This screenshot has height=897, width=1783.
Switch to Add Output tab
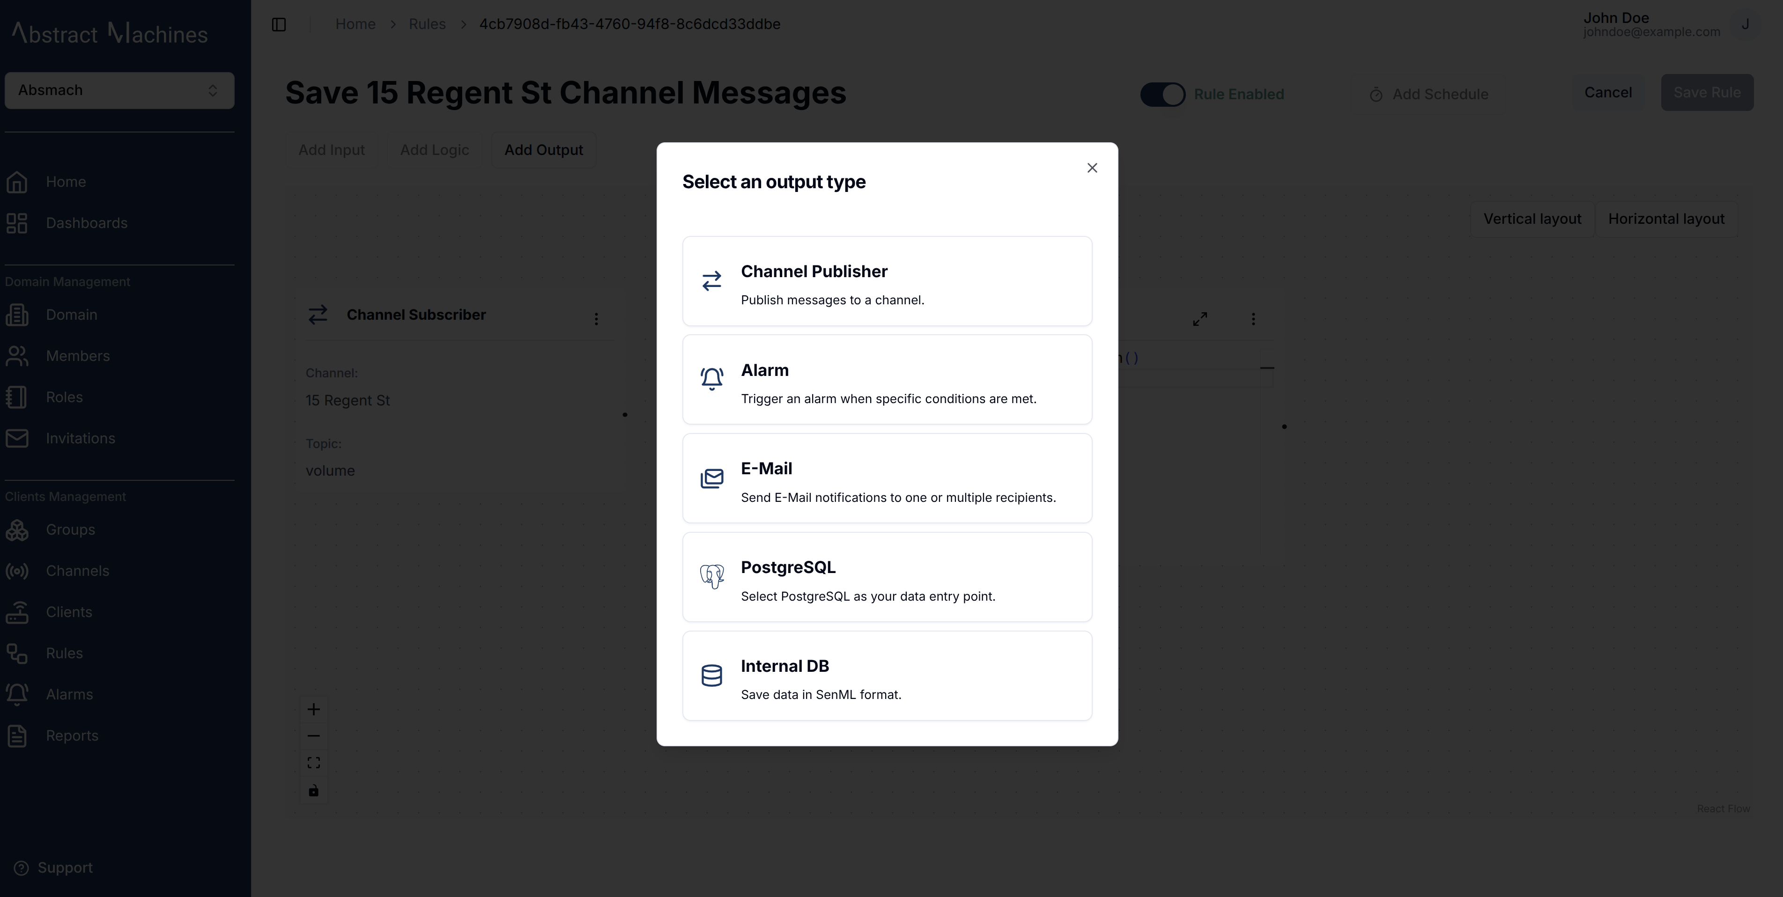click(543, 150)
